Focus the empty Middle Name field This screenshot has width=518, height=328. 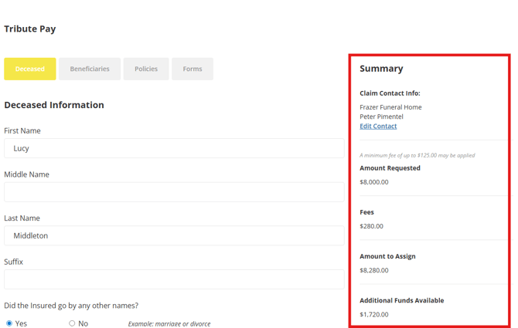coord(174,192)
